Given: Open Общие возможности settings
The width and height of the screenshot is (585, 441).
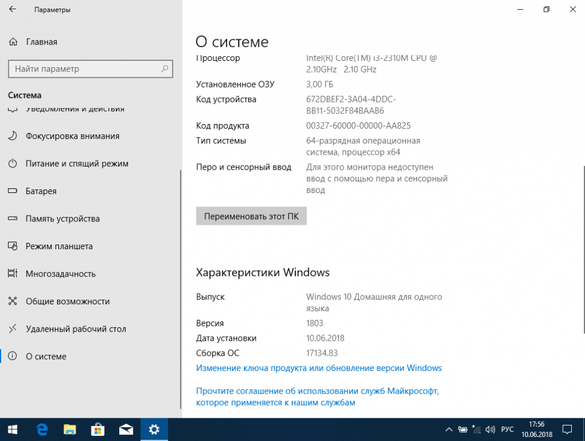Looking at the screenshot, I should point(68,301).
